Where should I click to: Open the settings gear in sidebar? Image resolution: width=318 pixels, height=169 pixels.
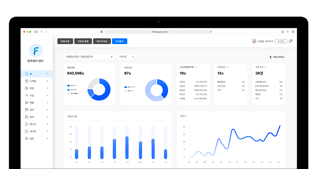pyautogui.click(x=26, y=139)
